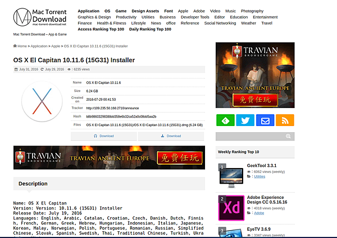Screen dimensions: 337x238
Task: Click the magnet Download button
Action: (104, 136)
